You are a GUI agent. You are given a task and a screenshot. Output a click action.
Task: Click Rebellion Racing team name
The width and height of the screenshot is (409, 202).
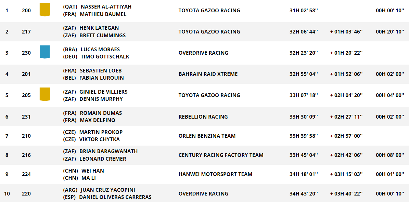pyautogui.click(x=203, y=117)
